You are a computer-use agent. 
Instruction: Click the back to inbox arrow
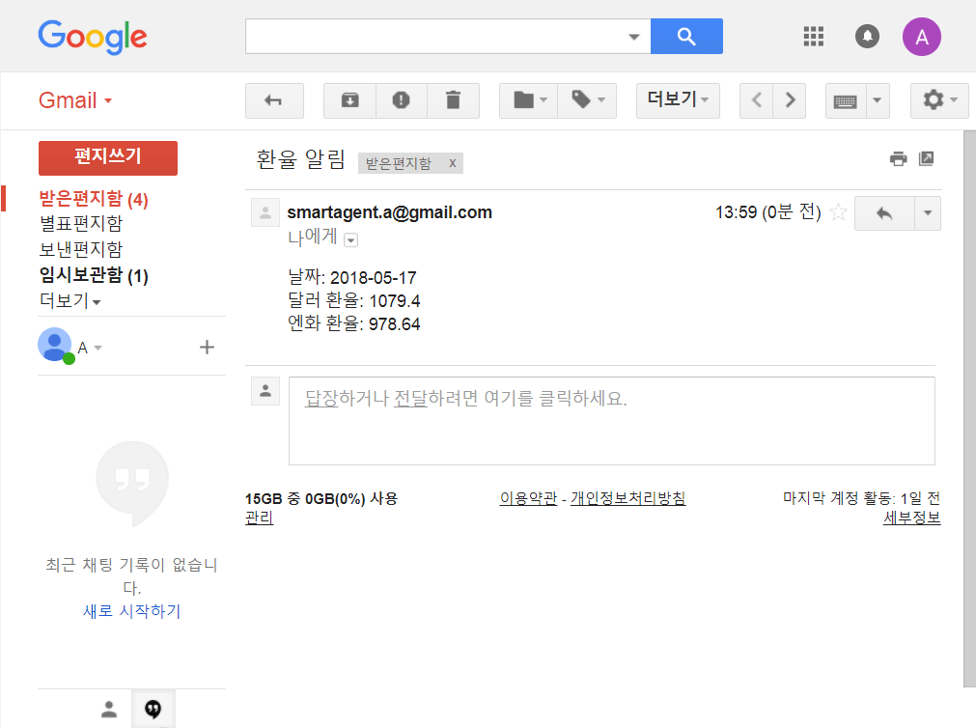tap(274, 100)
